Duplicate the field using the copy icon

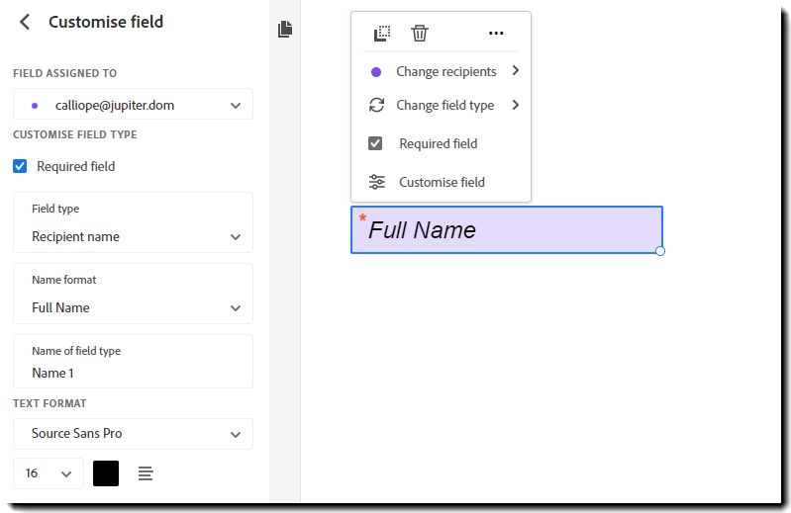point(382,34)
